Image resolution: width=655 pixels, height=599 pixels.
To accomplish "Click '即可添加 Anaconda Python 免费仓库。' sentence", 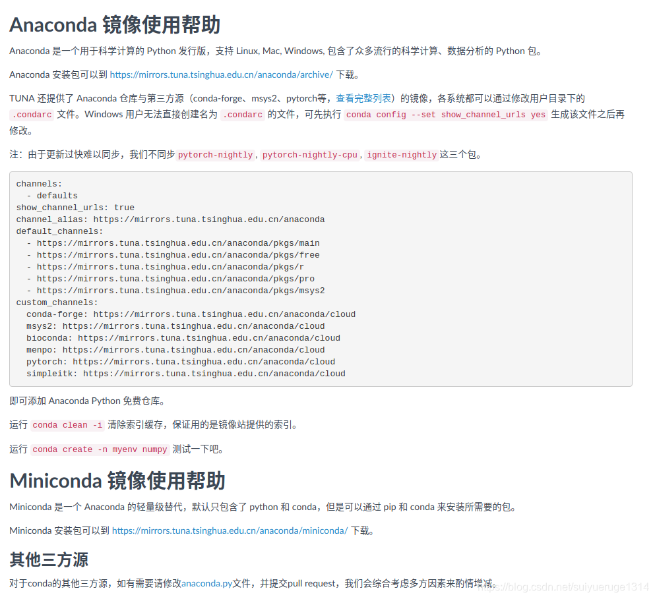I will [x=88, y=401].
